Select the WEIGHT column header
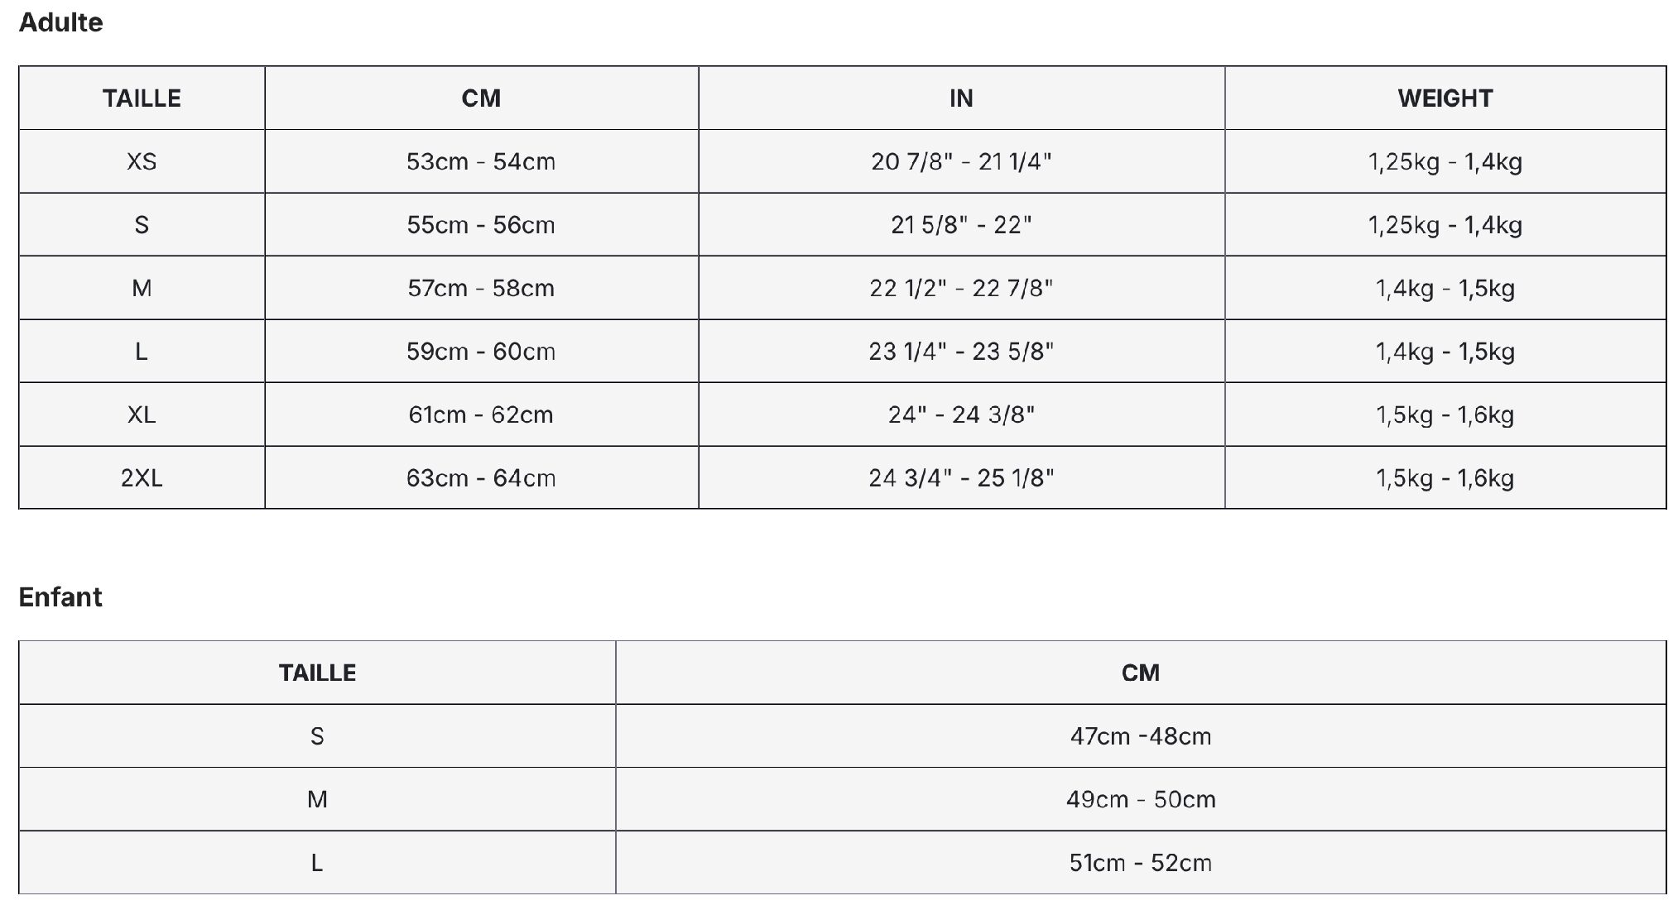 (1445, 98)
